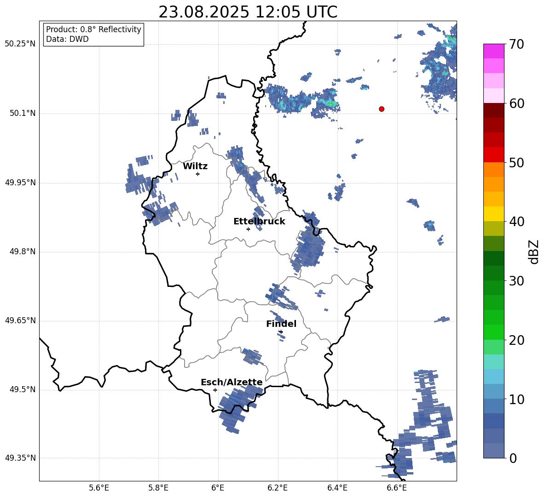Click the 49.35°N latitude label
The image size is (545, 497).
click(20, 458)
